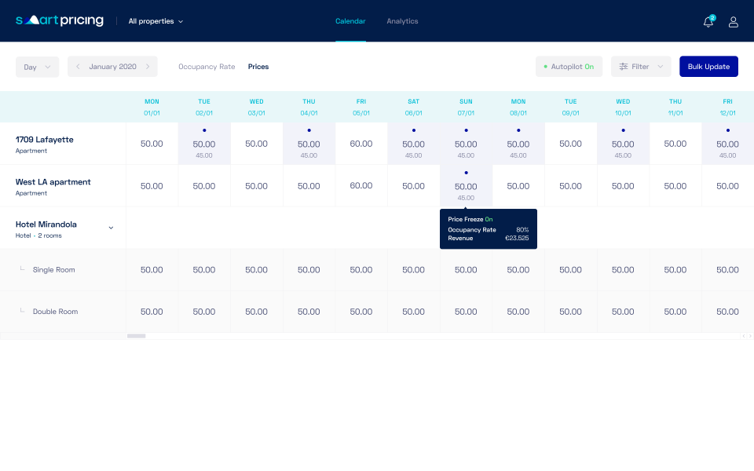Click the Smartpricing logo

60,20
